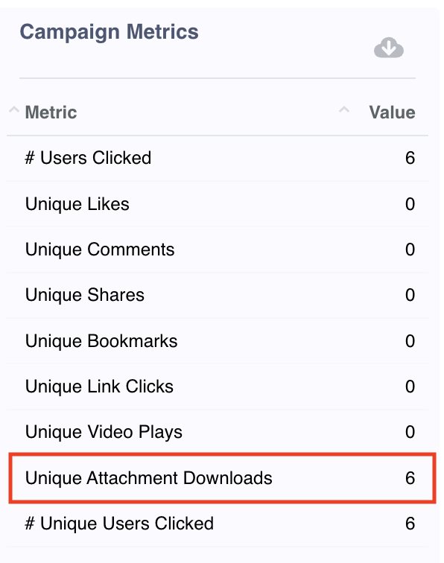Select the # Unique Users Clicked row

[218, 524]
